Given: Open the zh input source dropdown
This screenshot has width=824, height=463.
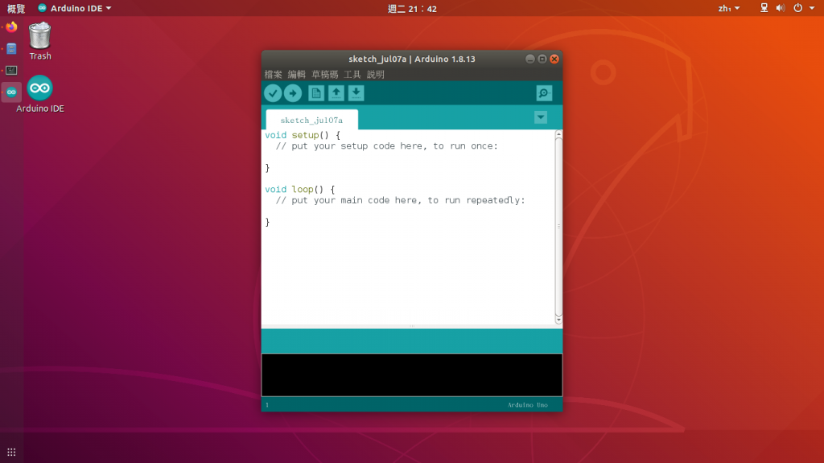Looking at the screenshot, I should [x=729, y=8].
